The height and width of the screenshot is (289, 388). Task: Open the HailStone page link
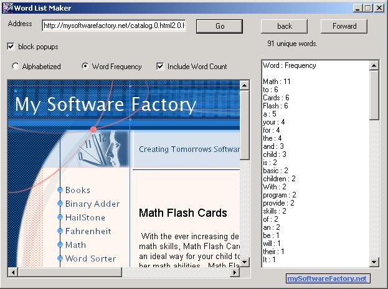point(85,217)
